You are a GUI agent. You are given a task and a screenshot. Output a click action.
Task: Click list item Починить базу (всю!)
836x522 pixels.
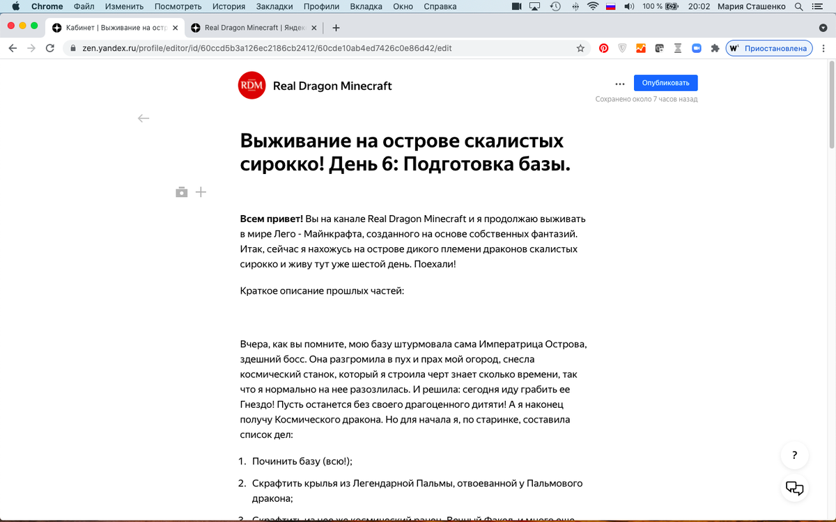point(302,461)
